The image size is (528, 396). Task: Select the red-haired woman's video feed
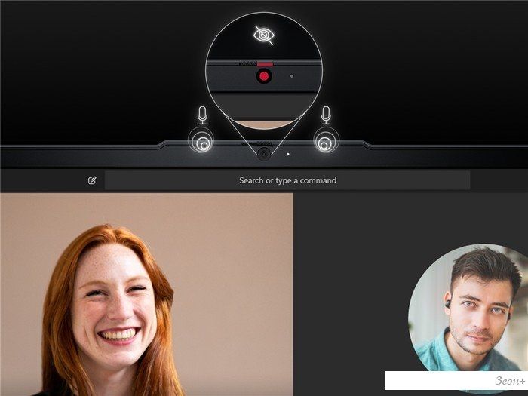[x=146, y=294]
